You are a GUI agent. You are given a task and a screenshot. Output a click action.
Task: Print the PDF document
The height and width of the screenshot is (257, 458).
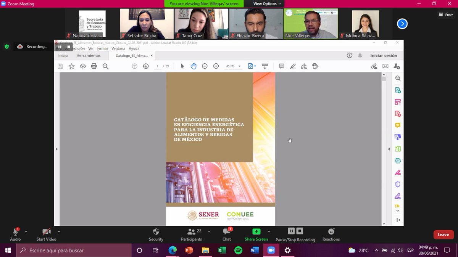click(94, 66)
